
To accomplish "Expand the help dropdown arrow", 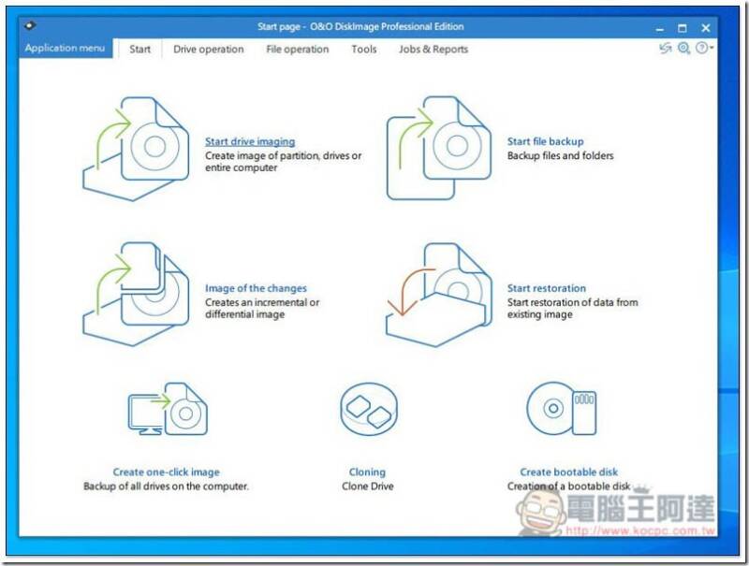I will click(712, 48).
